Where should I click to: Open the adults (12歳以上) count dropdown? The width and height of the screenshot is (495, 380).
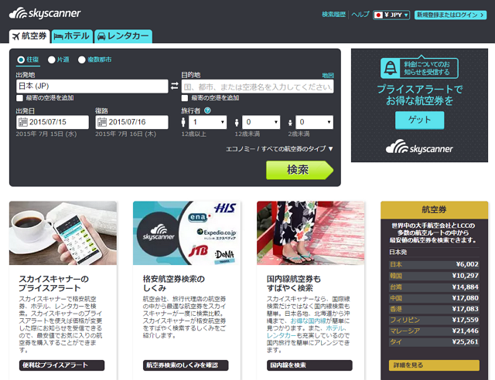tap(208, 122)
